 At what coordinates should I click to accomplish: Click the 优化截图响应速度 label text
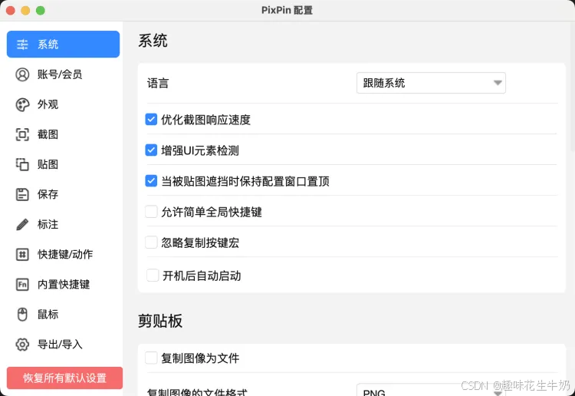[x=206, y=120]
